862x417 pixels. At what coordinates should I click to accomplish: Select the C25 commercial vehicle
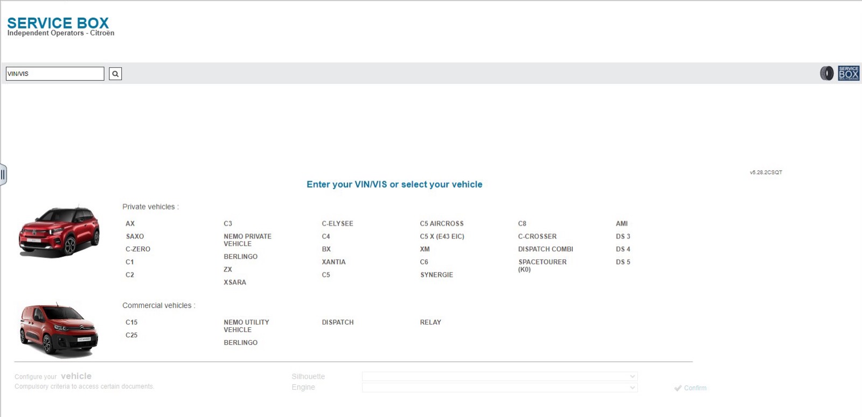(x=131, y=335)
